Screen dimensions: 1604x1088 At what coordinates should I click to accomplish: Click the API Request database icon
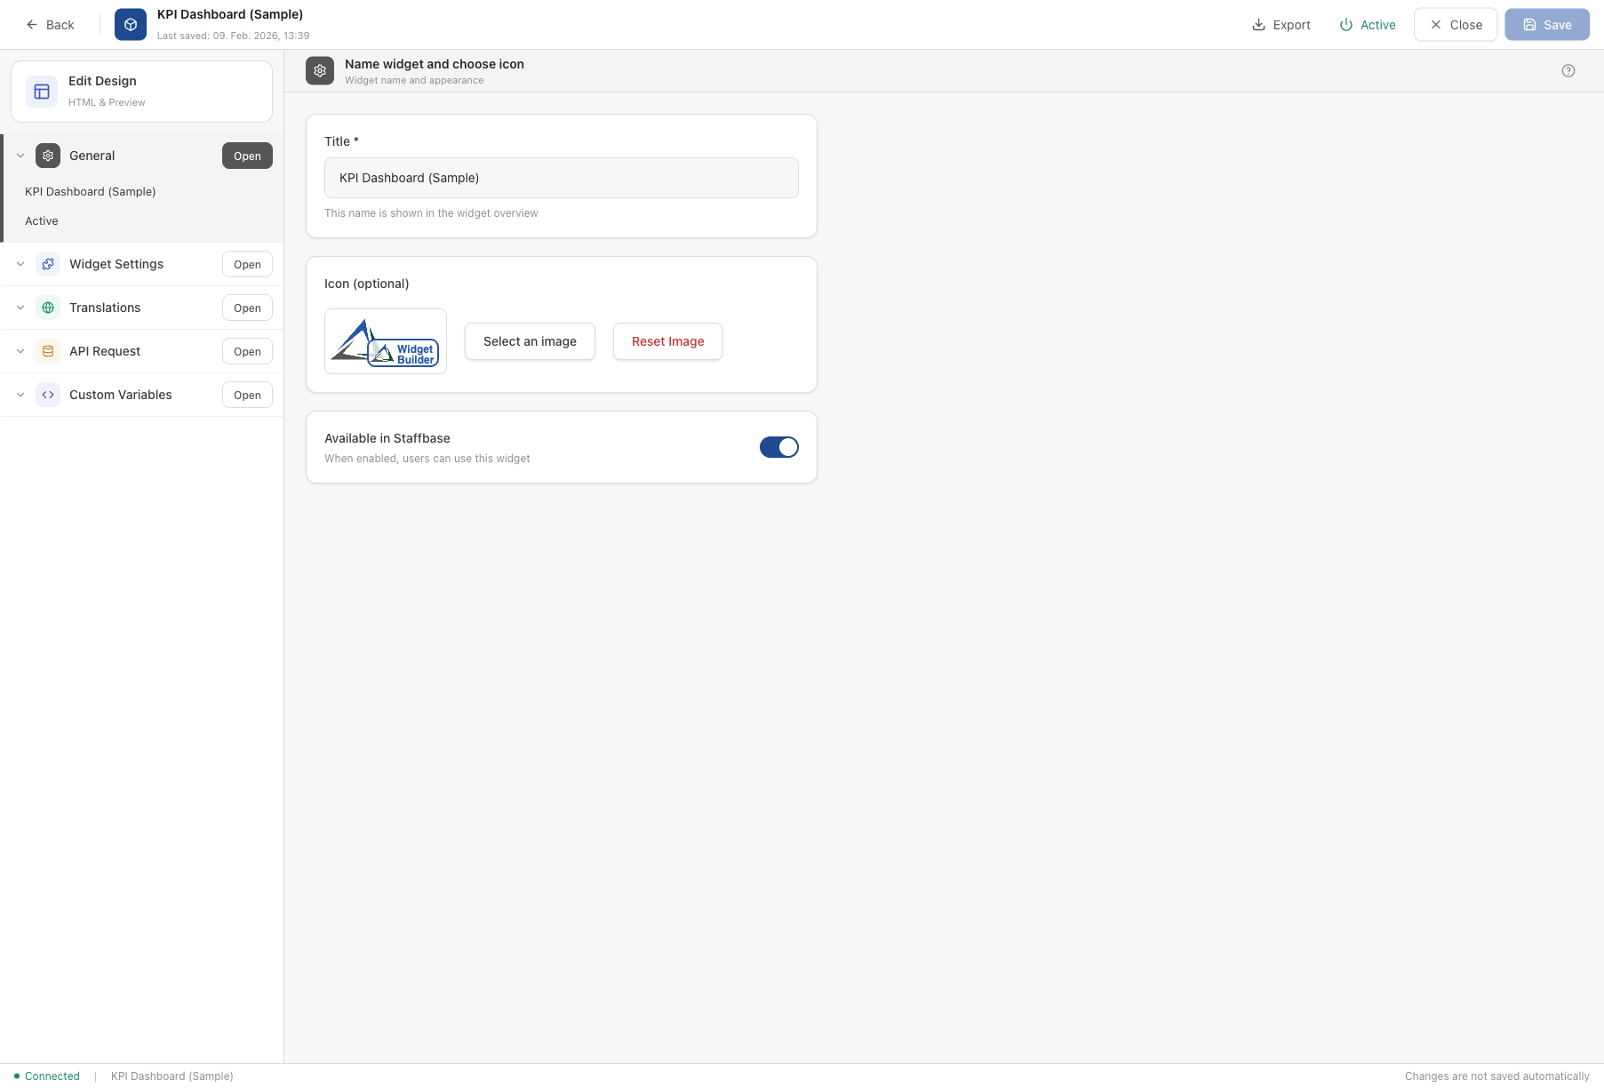[48, 351]
